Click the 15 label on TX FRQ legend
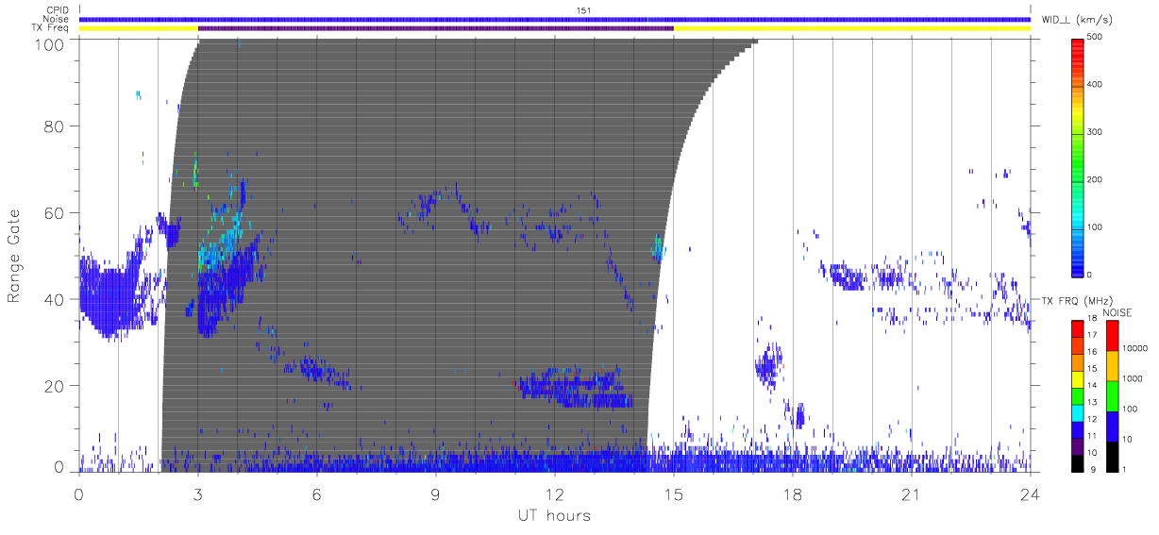 tap(1091, 369)
